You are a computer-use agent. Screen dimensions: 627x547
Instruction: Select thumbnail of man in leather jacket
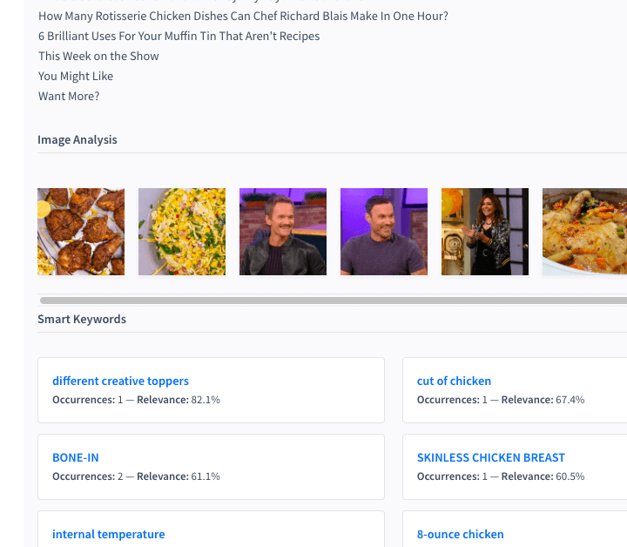pos(283,232)
